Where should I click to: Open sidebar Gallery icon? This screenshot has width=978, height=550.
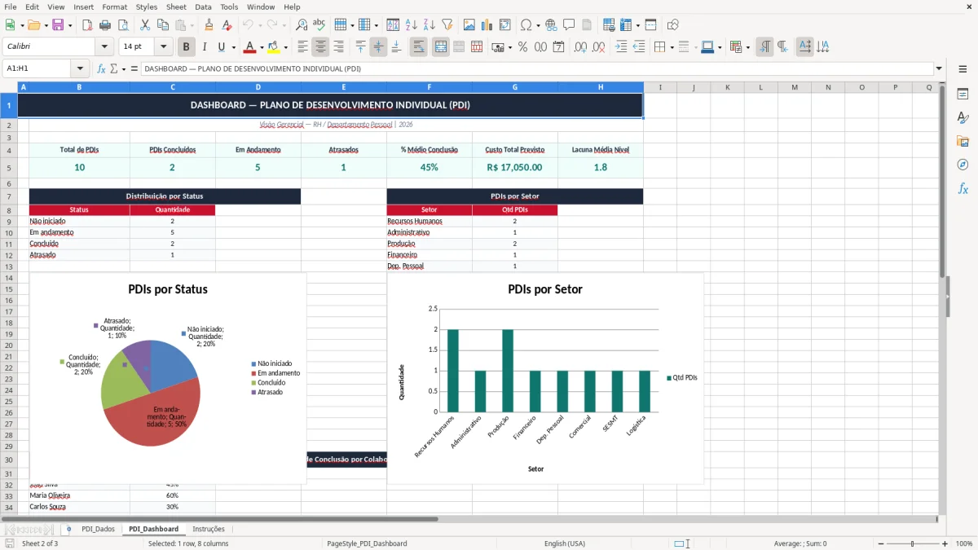[x=963, y=141]
